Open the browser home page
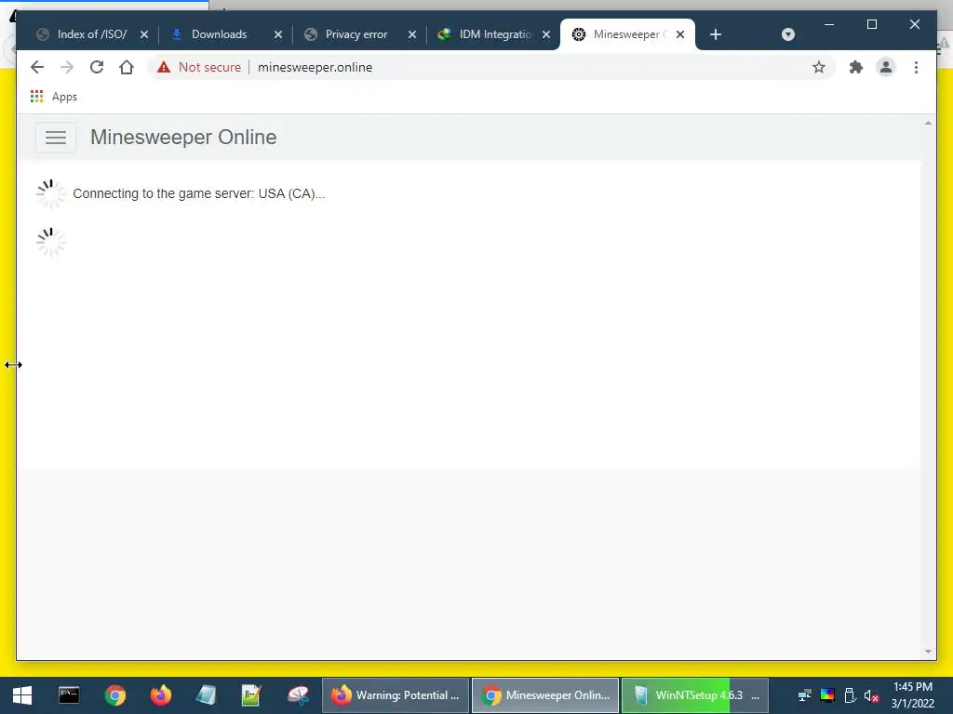 [127, 67]
